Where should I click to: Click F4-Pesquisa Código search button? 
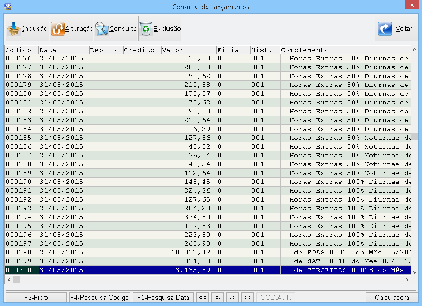(x=99, y=298)
